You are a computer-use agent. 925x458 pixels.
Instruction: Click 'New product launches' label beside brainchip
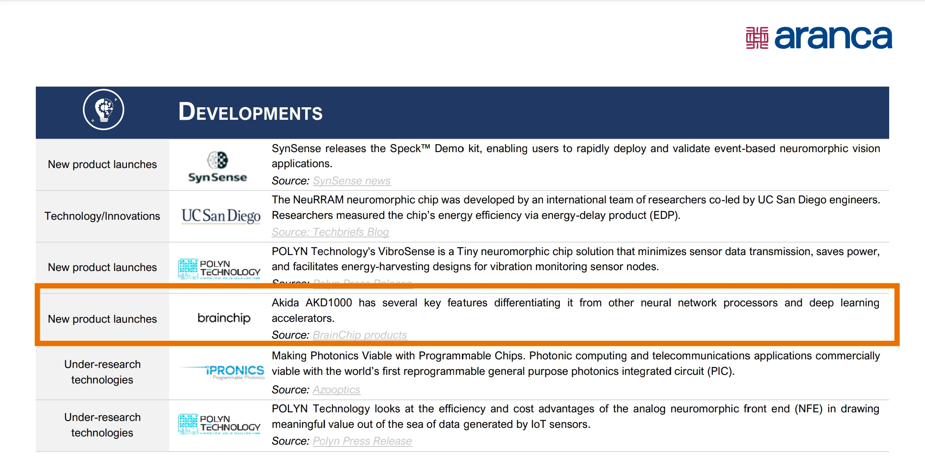point(102,319)
